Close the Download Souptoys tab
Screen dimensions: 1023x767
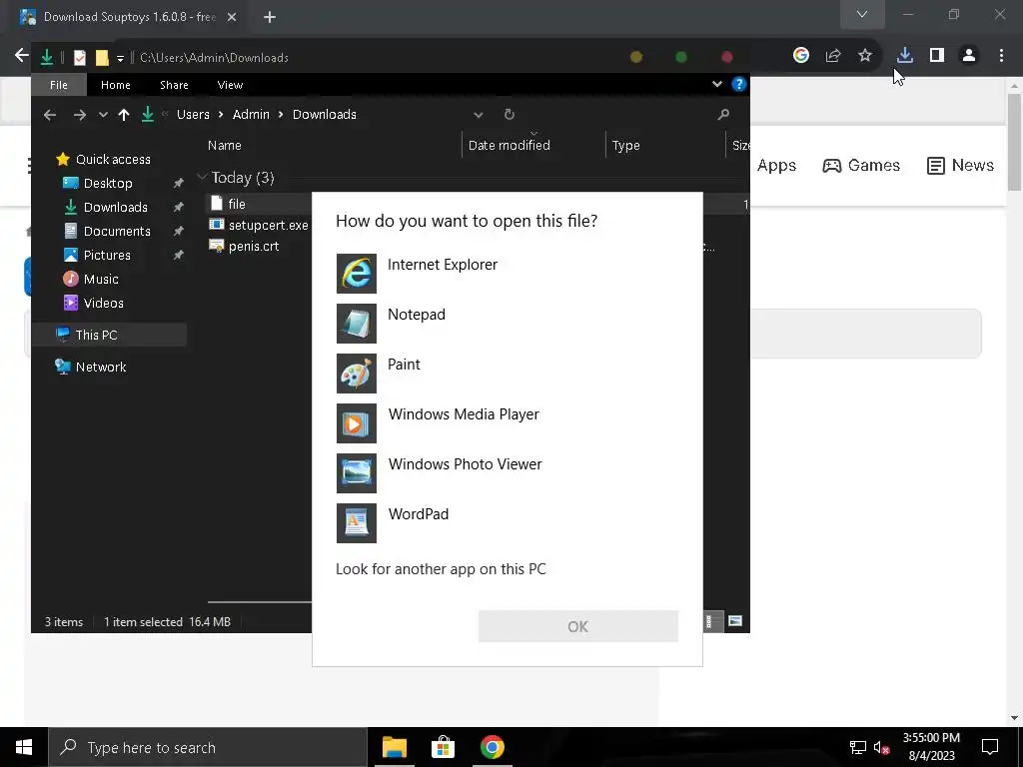click(232, 17)
